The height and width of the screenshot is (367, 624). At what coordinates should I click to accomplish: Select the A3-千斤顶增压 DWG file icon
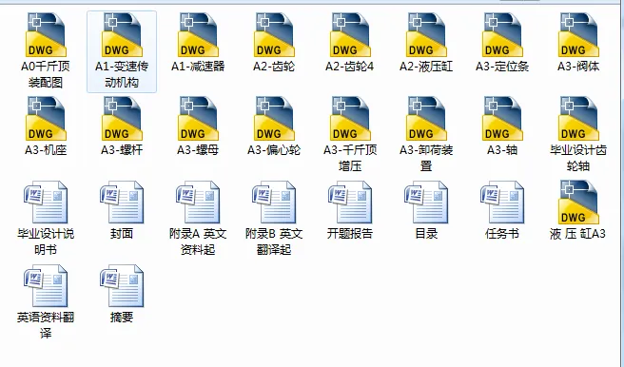pos(350,118)
